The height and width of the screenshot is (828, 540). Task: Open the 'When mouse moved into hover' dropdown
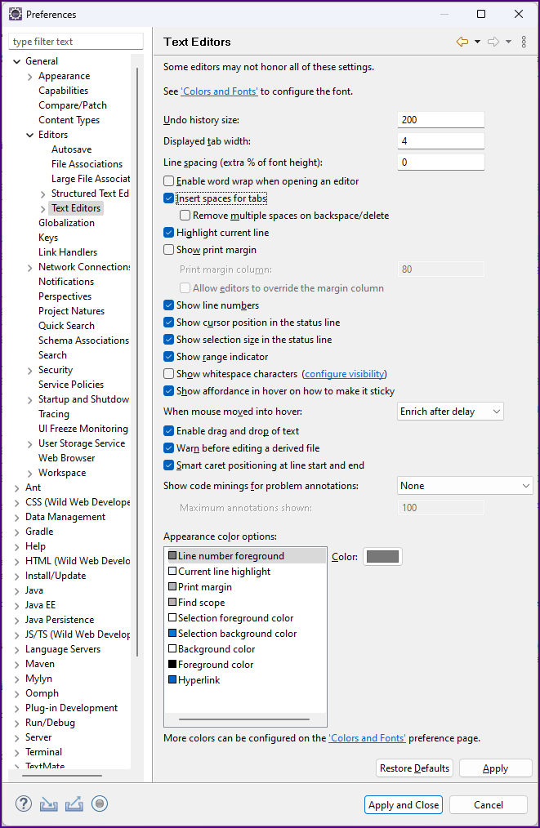click(450, 412)
